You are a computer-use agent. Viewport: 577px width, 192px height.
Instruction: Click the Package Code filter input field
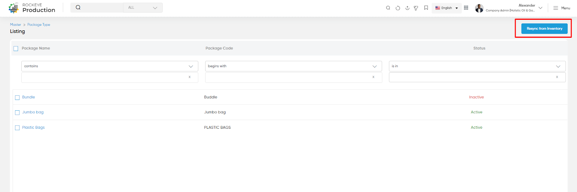pyautogui.click(x=294, y=77)
